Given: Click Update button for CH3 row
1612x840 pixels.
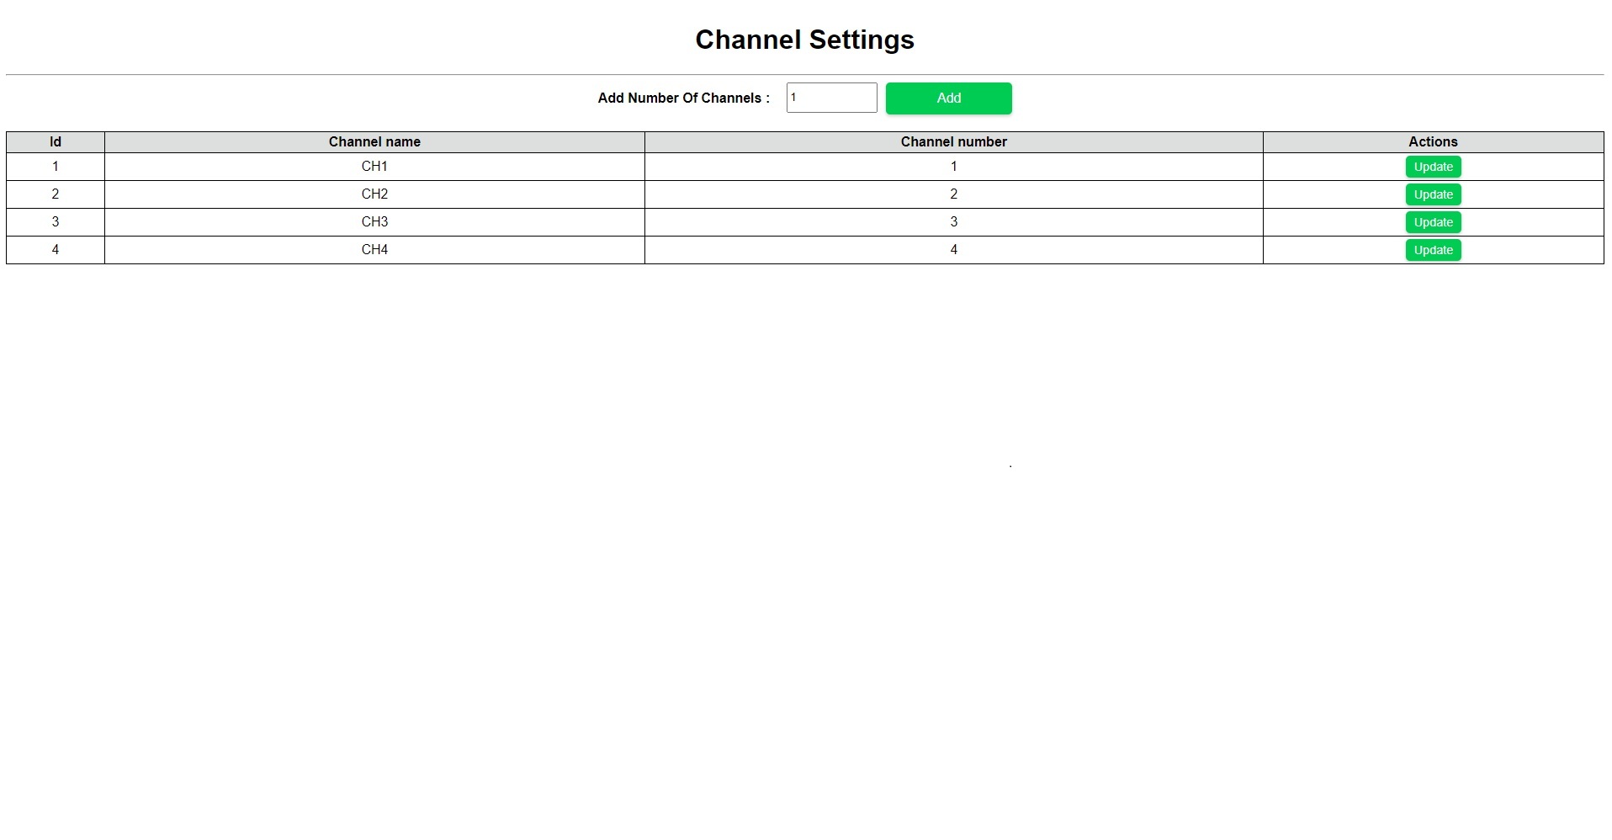Looking at the screenshot, I should [1433, 222].
